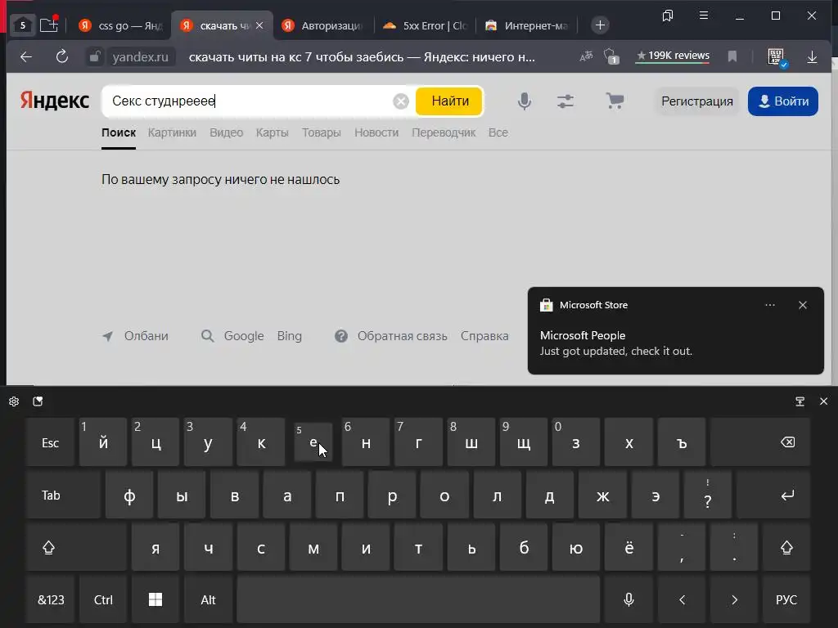Go back with the browser back arrow
838x628 pixels.
point(25,56)
